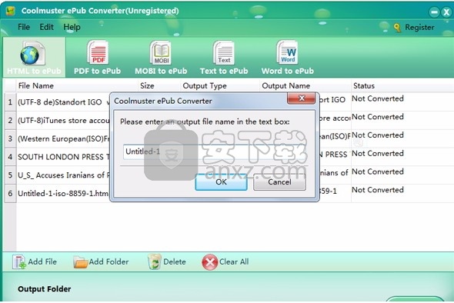The width and height of the screenshot is (454, 303).
Task: Click the Register link
Action: 419,28
